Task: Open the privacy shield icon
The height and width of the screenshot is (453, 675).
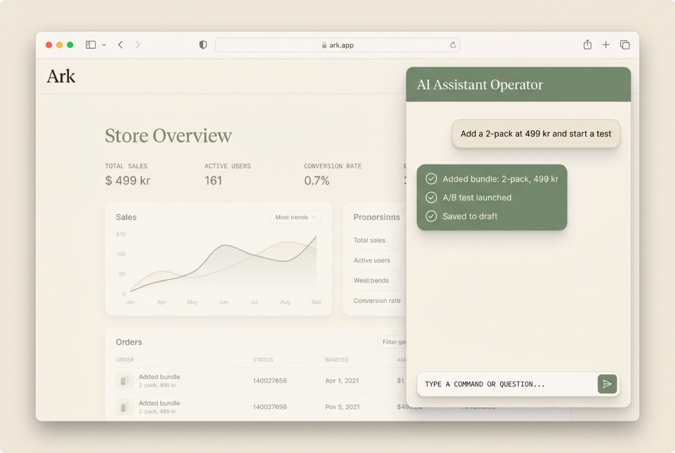Action: coord(203,45)
